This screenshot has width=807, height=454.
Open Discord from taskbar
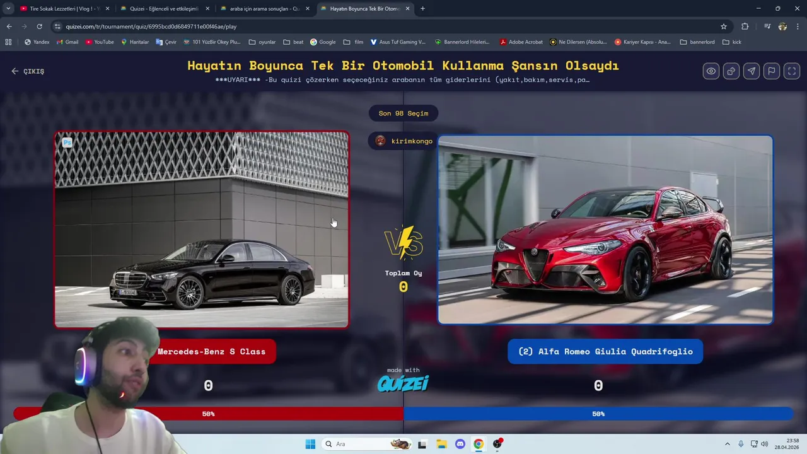460,444
